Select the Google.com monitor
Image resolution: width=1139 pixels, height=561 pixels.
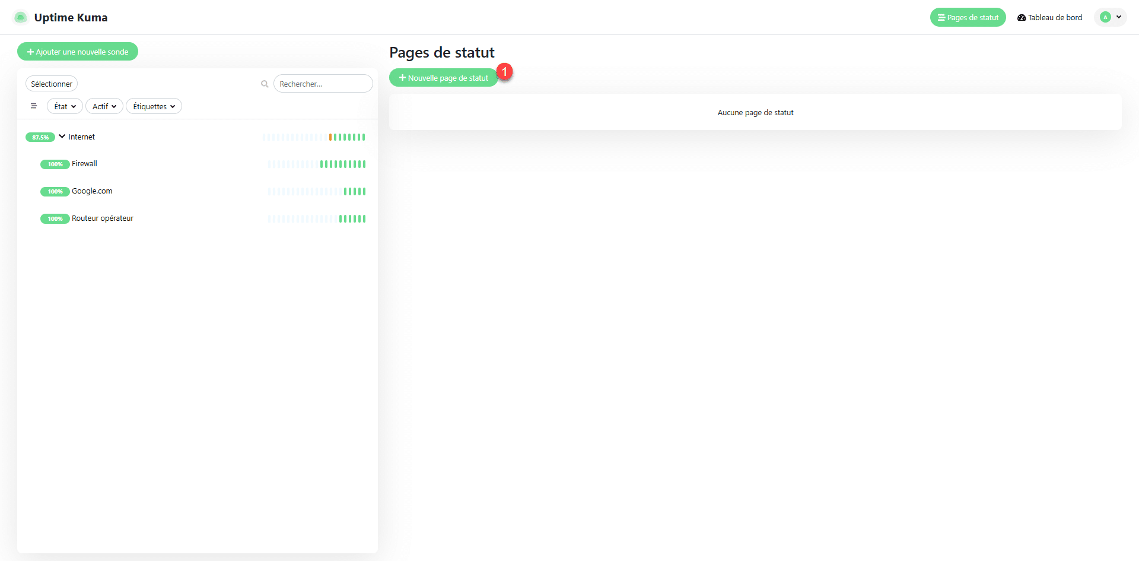(92, 191)
